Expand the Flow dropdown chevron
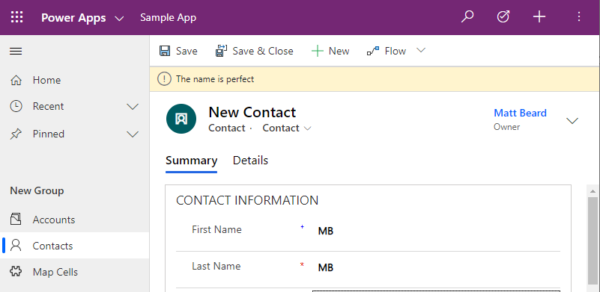This screenshot has width=600, height=292. [421, 50]
